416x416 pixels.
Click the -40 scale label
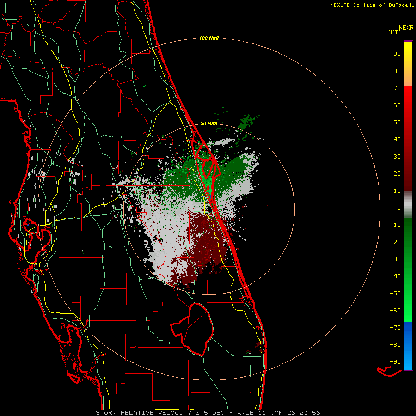click(395, 276)
